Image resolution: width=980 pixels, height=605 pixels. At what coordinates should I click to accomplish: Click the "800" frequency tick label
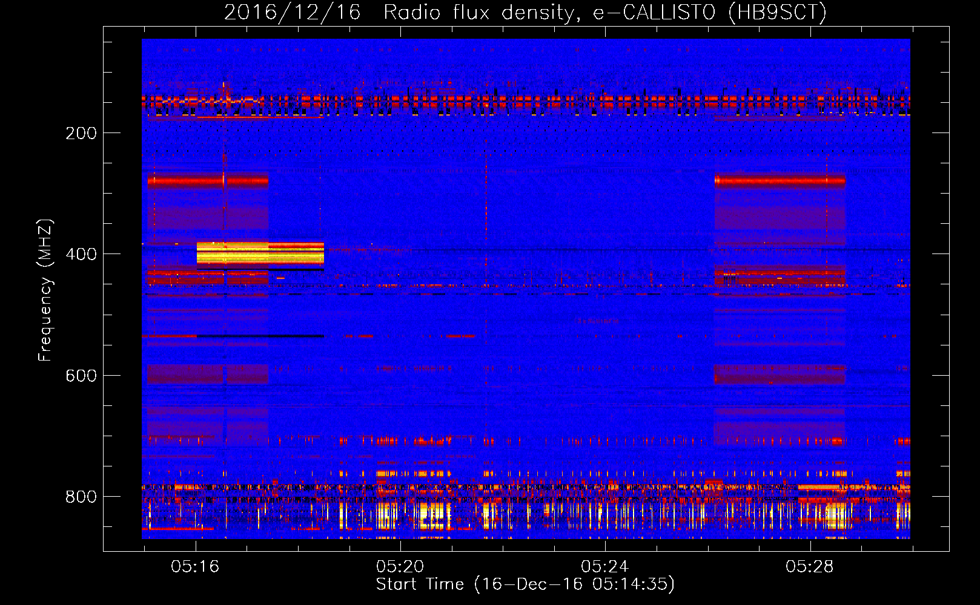coord(81,497)
